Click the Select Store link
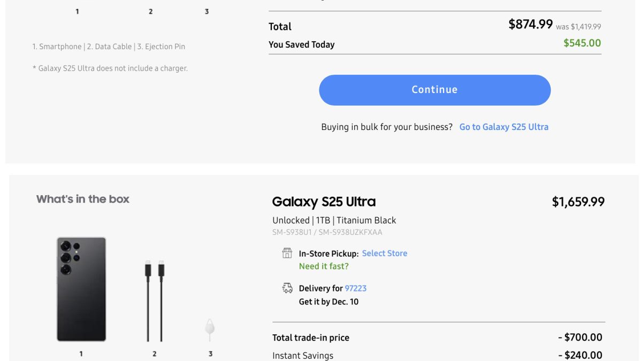Viewport: 642px width, 361px height. click(384, 254)
